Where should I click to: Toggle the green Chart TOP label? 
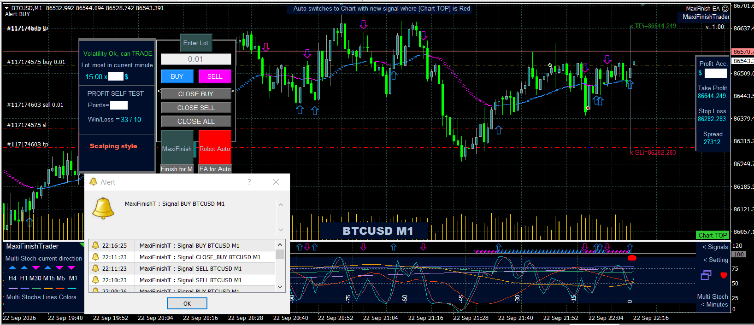[713, 235]
